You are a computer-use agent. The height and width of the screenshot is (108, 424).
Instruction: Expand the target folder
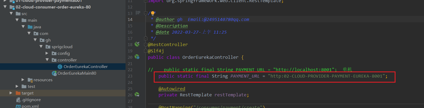click(x=11, y=93)
